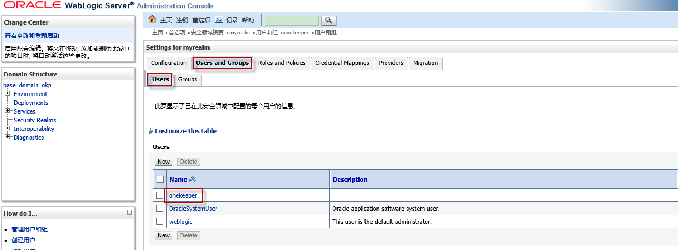Open the 帮助 help link
The image size is (678, 250).
click(248, 20)
